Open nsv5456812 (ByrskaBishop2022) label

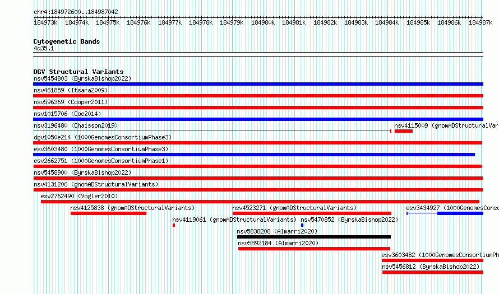click(431, 267)
